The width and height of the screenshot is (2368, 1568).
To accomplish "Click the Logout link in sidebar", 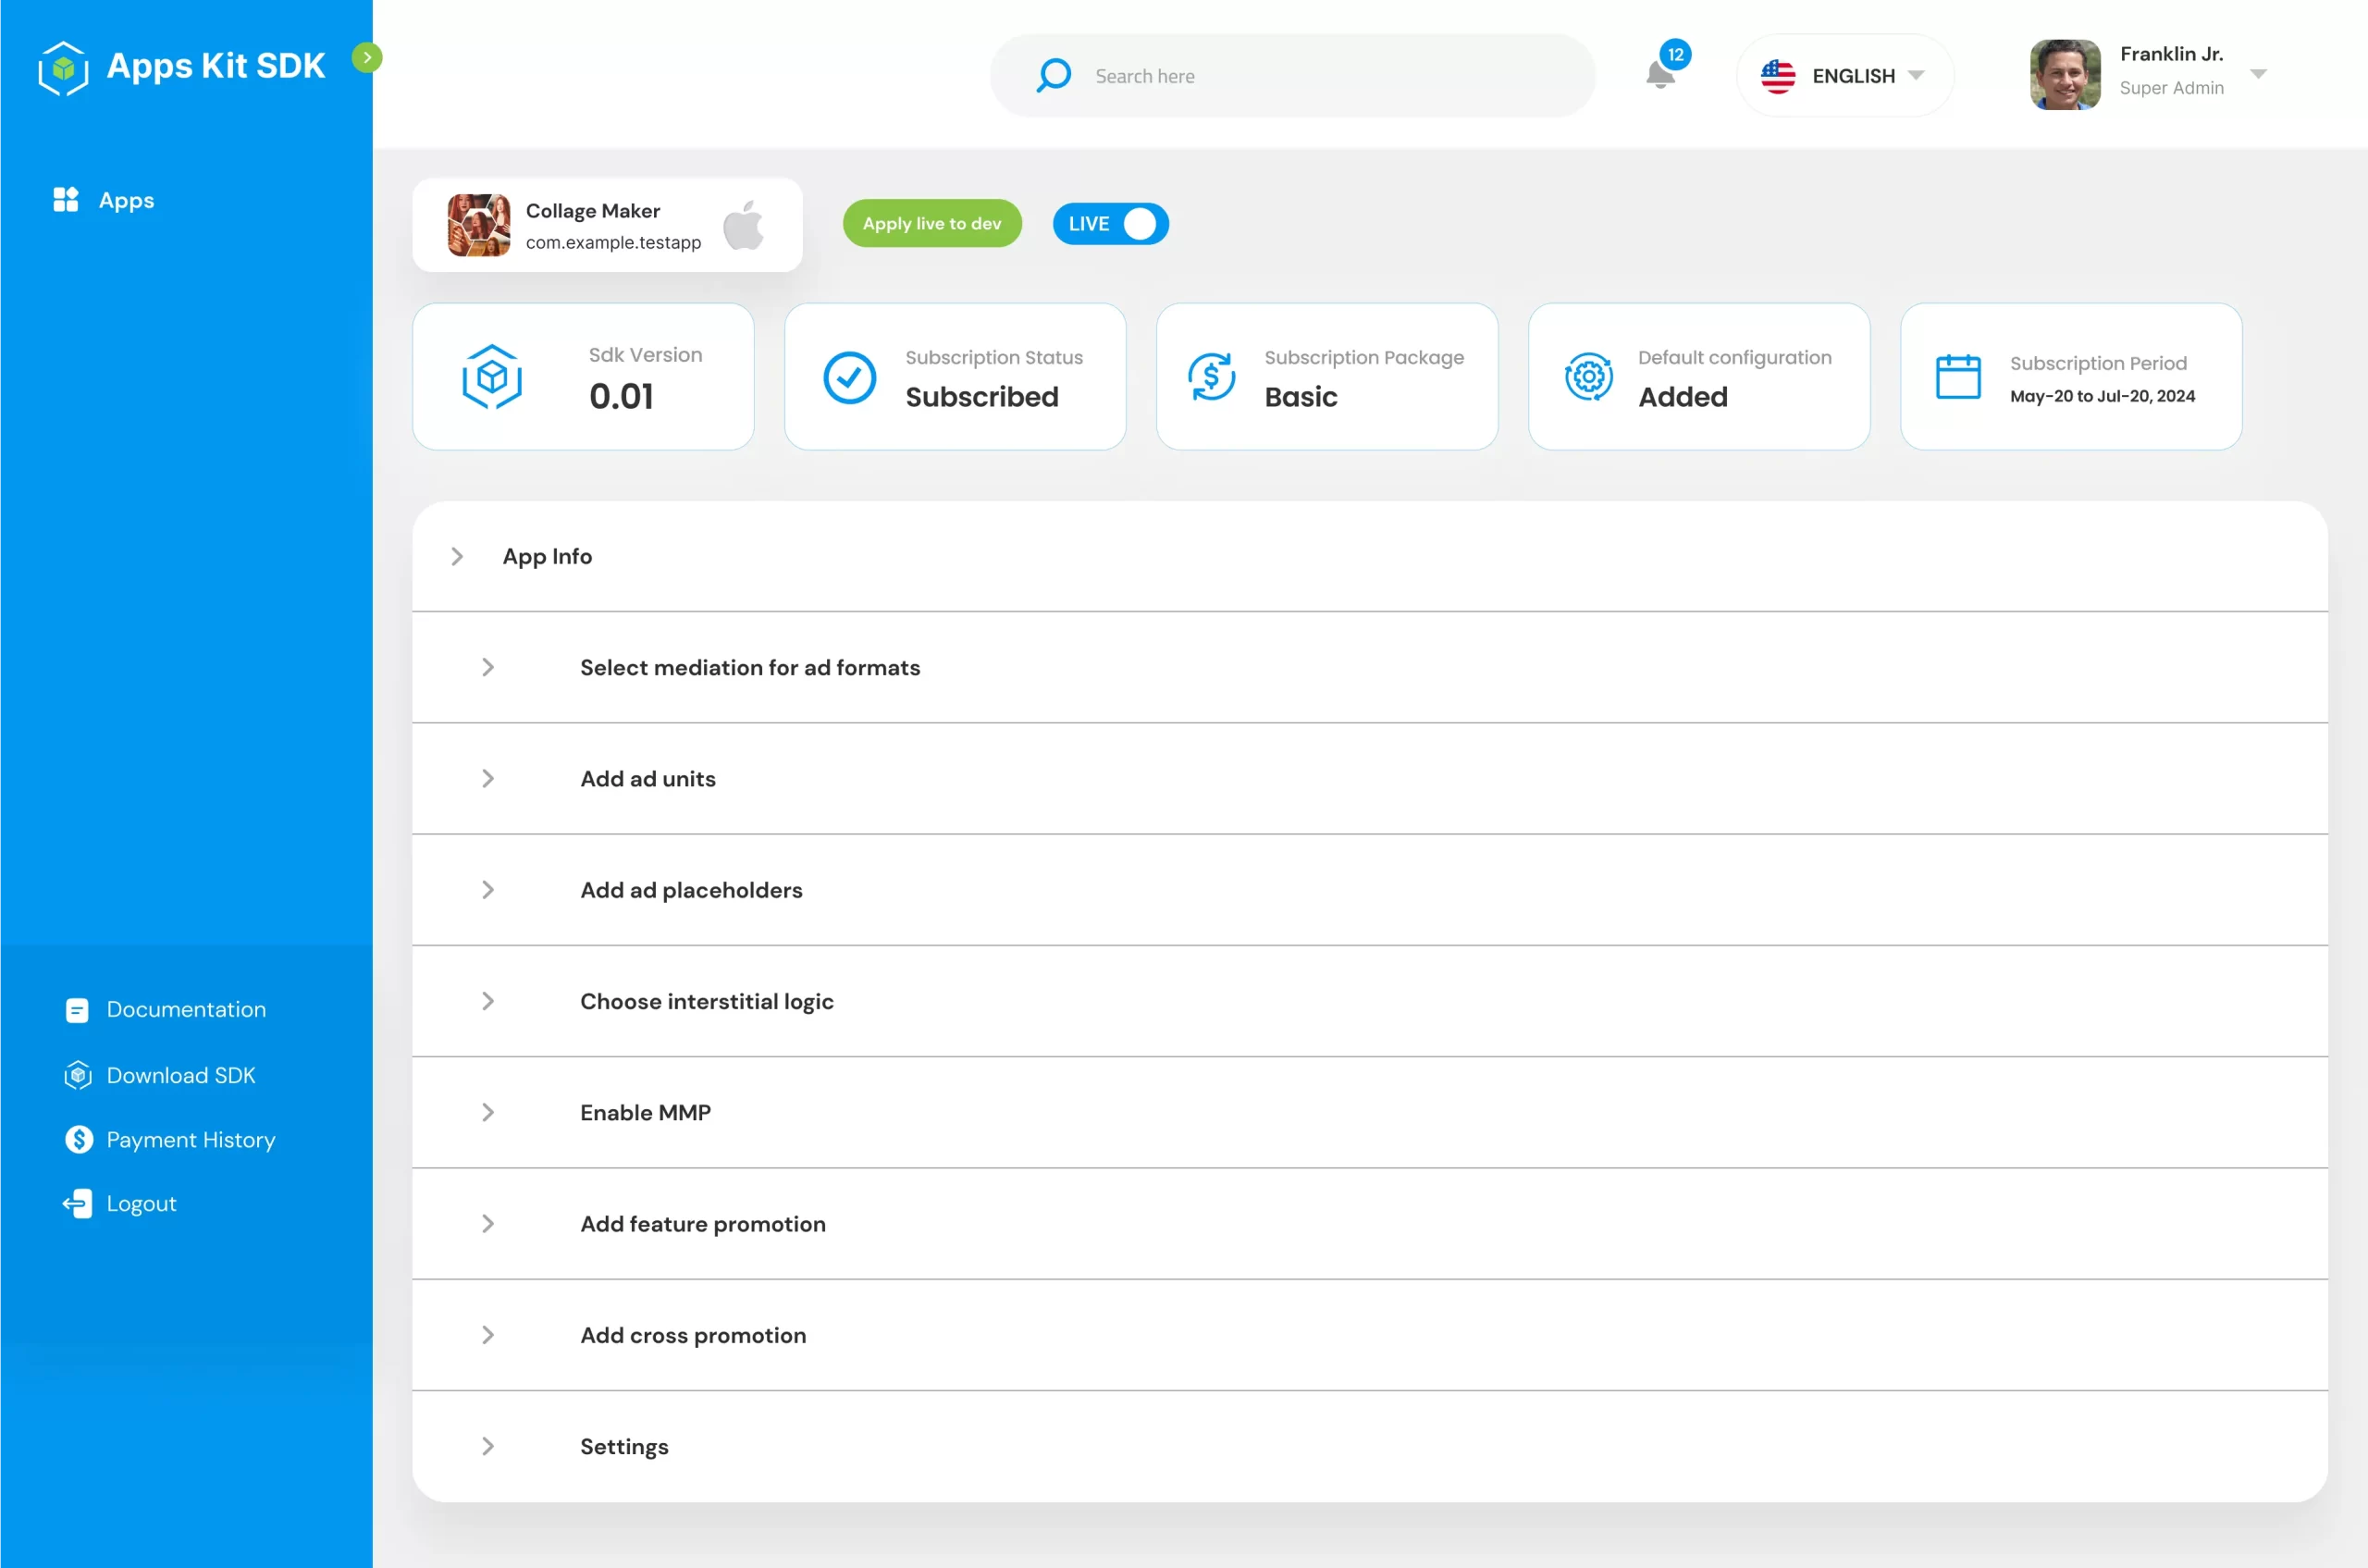I will tap(140, 1204).
